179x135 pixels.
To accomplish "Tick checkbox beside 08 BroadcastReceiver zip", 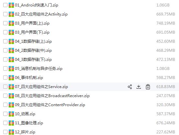I will (x=5, y=96).
